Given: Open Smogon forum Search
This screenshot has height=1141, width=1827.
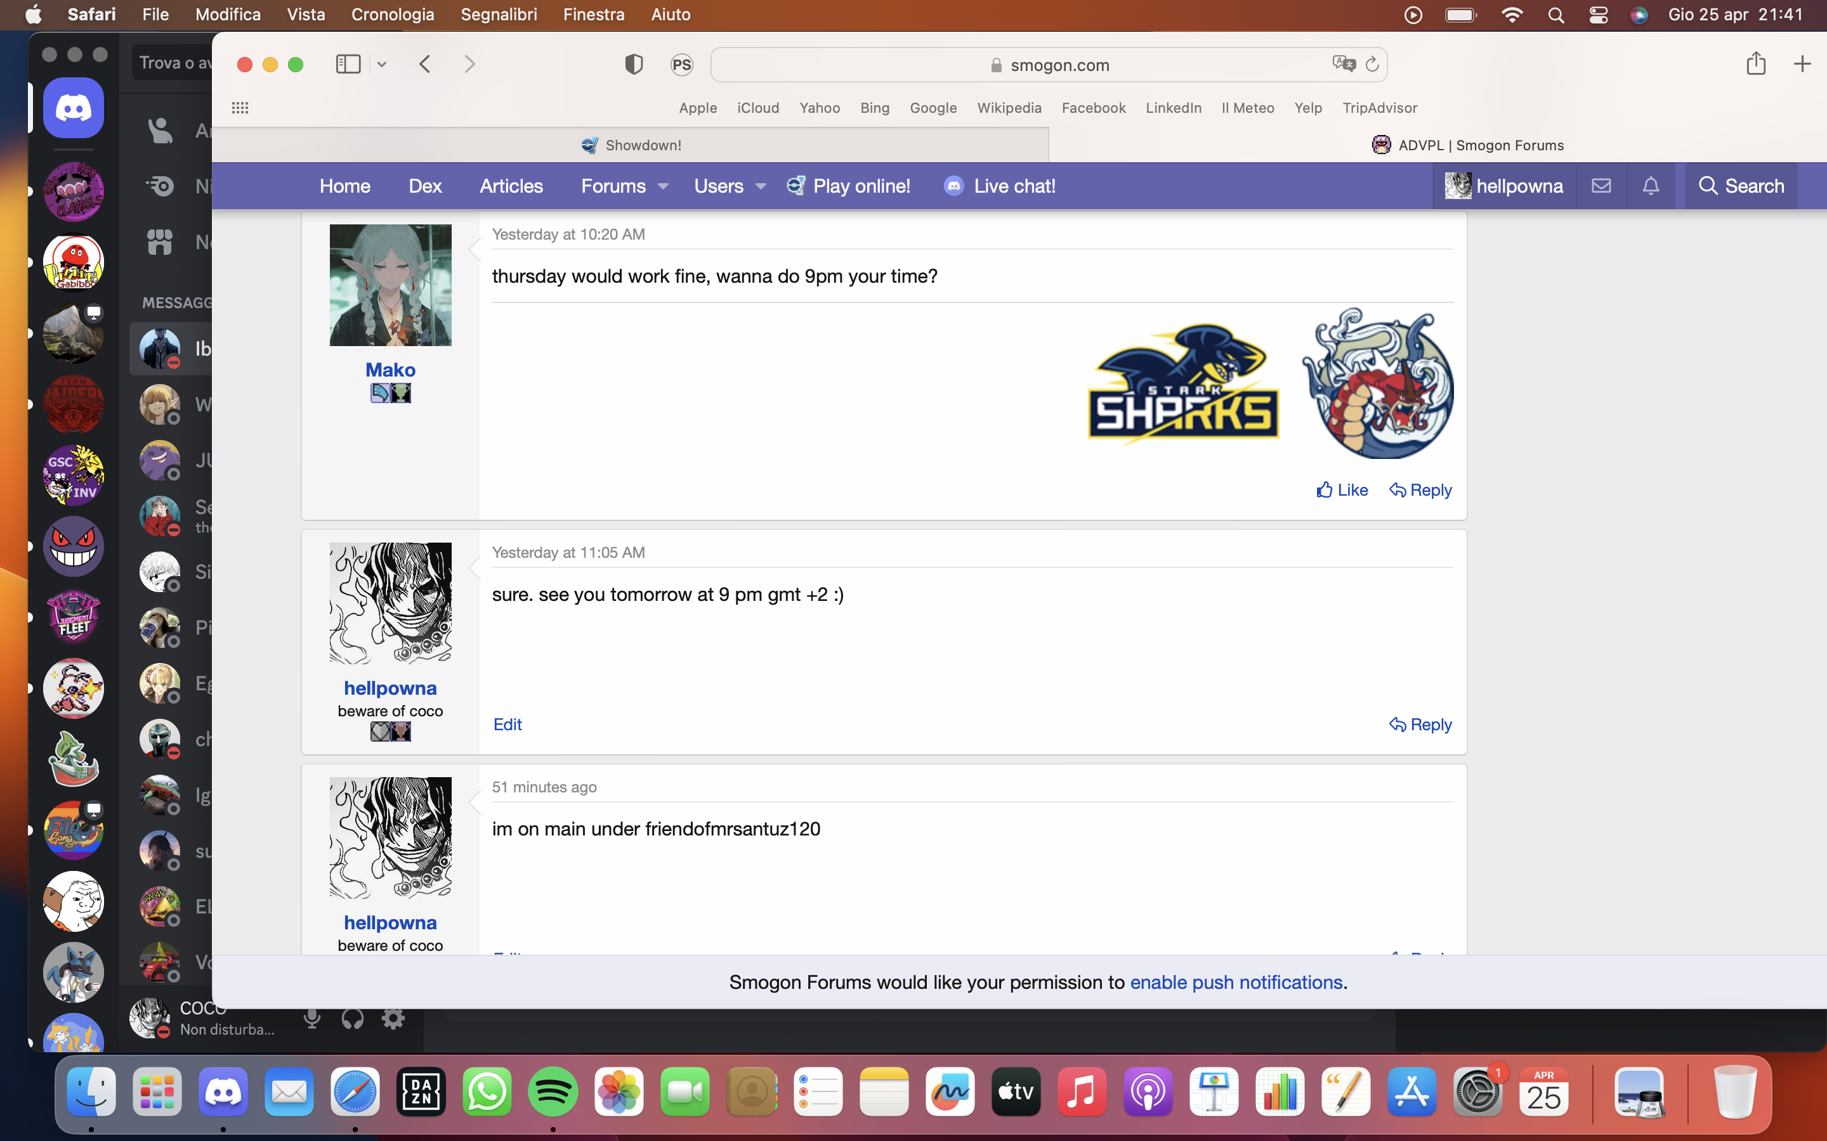Looking at the screenshot, I should [1741, 186].
